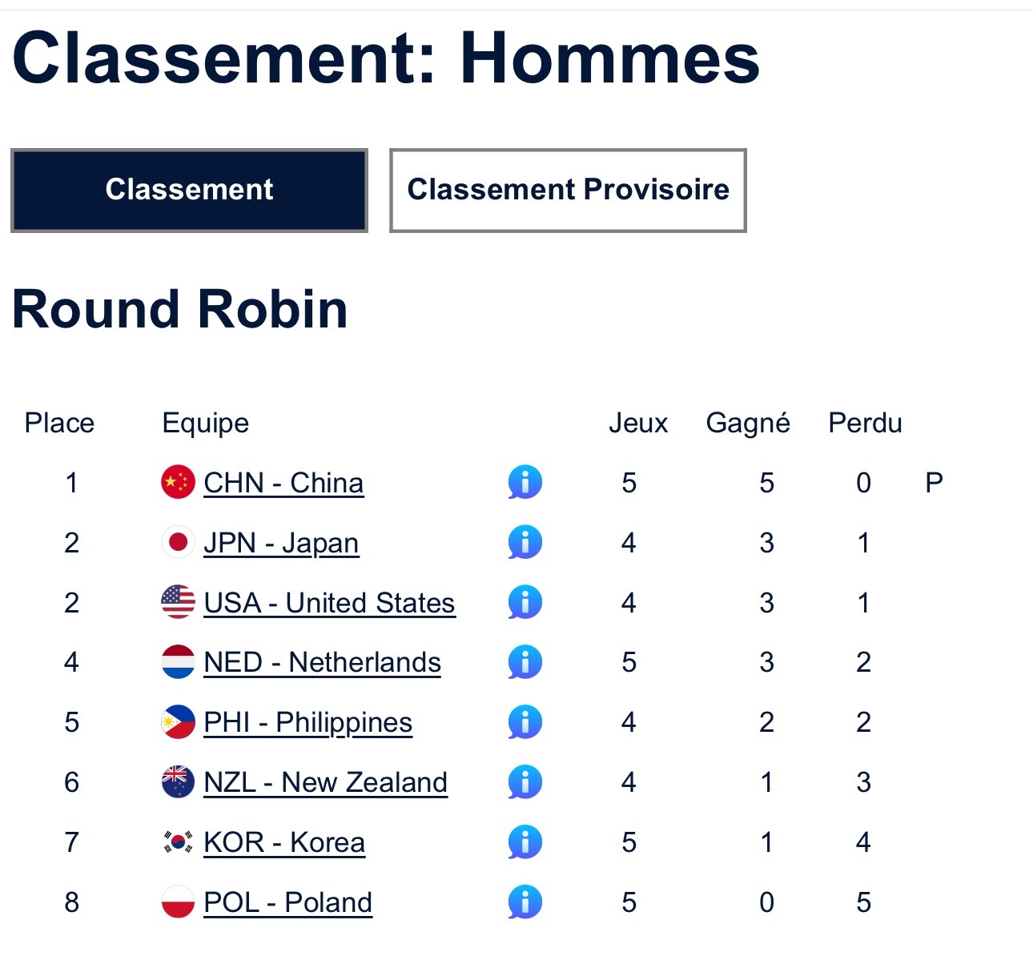Open the Korea team info icon
This screenshot has width=1033, height=972.
pyautogui.click(x=525, y=842)
